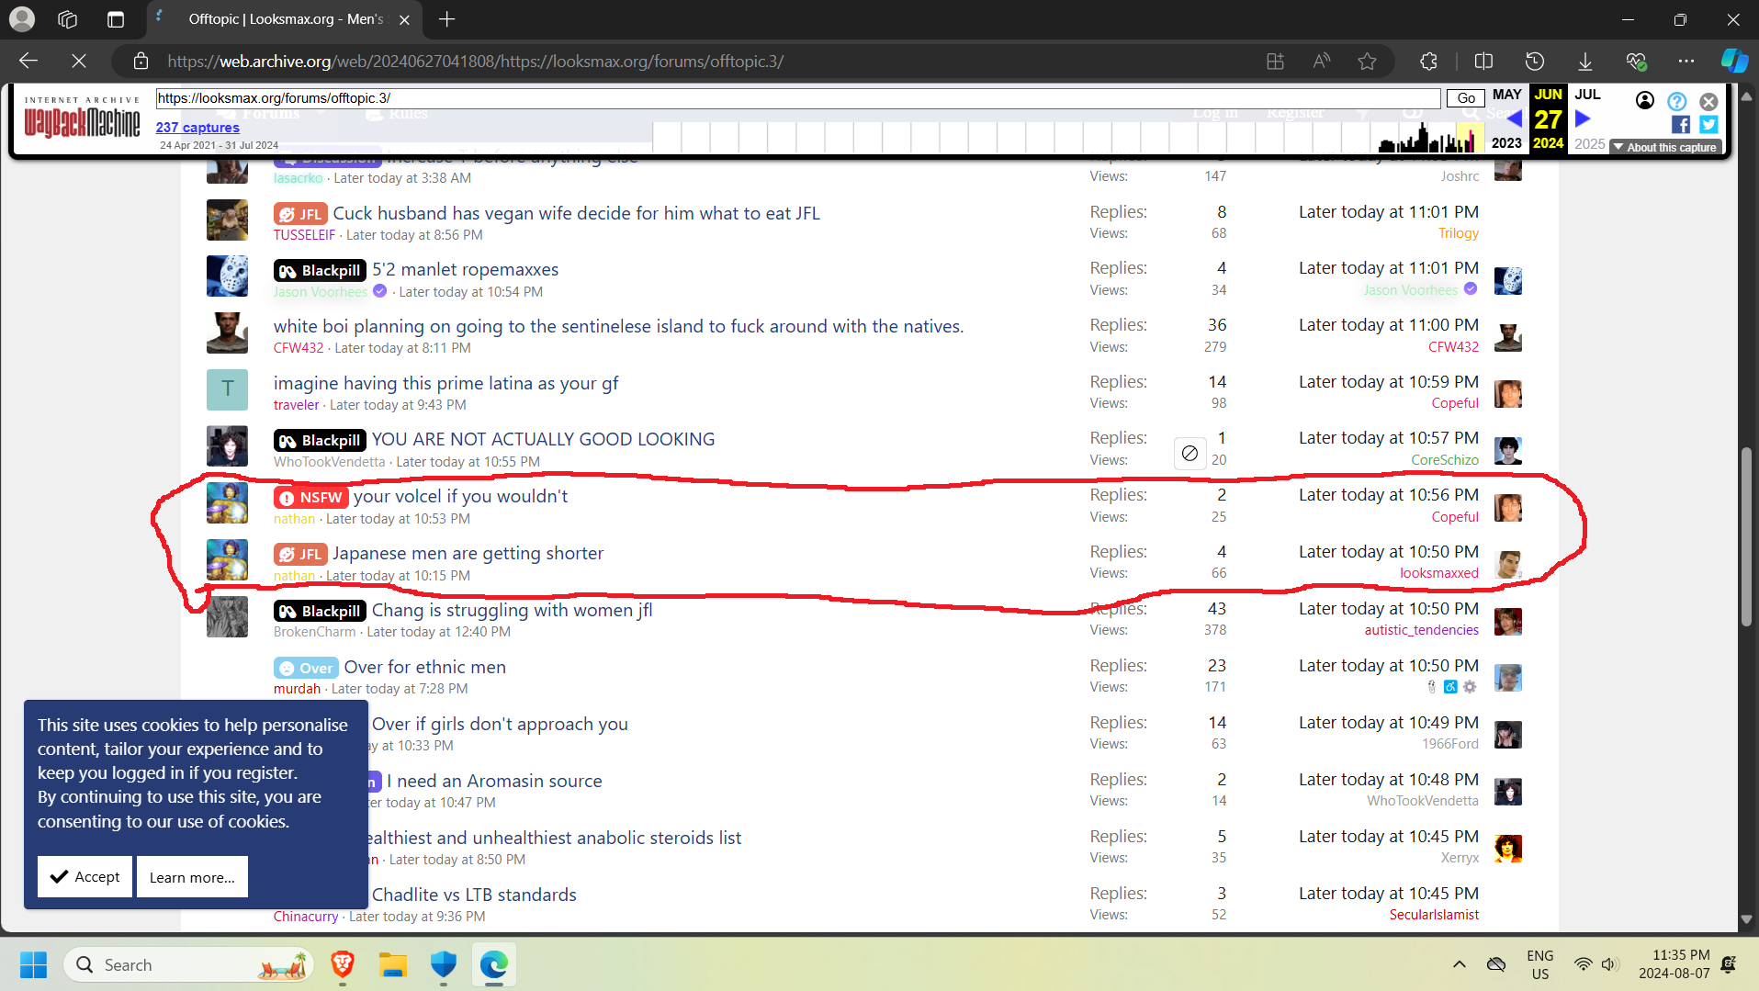
Task: Close the Wayback Machine toolbar
Action: (1708, 101)
